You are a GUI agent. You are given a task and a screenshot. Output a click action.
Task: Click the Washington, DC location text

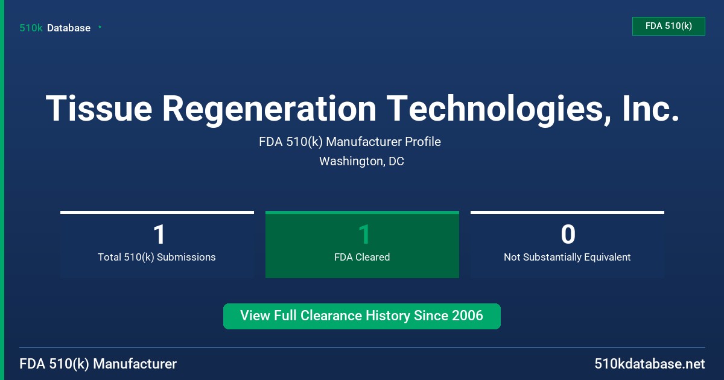(x=361, y=161)
